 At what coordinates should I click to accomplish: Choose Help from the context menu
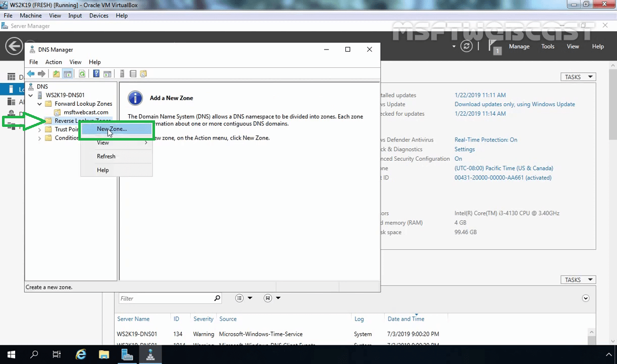[x=117, y=170]
